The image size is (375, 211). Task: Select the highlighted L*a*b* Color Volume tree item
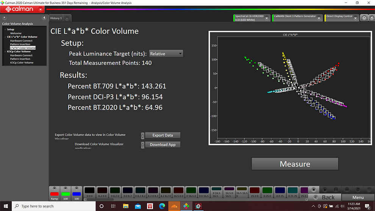tap(23, 48)
